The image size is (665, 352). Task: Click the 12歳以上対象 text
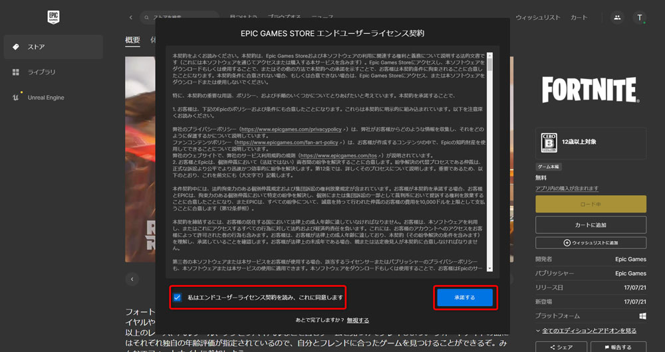579,142
